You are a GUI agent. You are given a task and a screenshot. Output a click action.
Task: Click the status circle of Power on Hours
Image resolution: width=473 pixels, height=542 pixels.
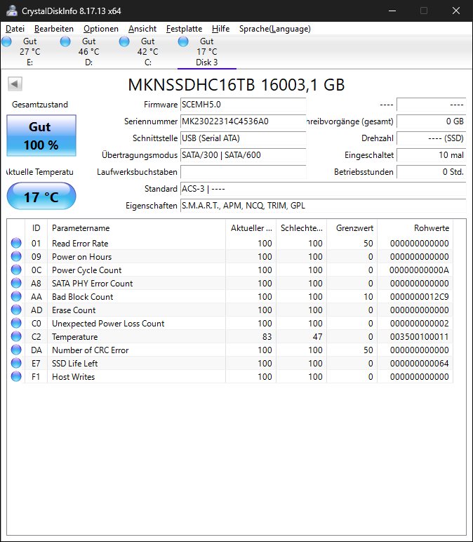[16, 256]
